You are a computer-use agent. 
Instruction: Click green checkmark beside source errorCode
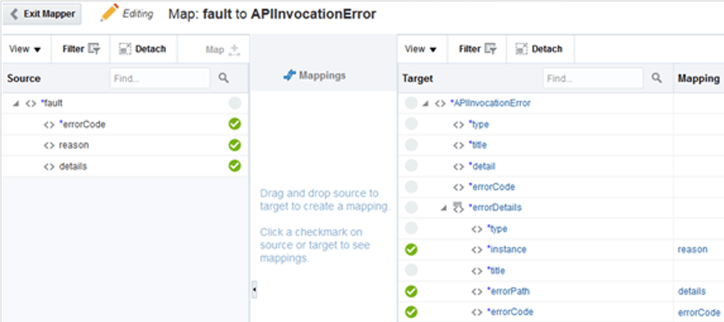[235, 124]
